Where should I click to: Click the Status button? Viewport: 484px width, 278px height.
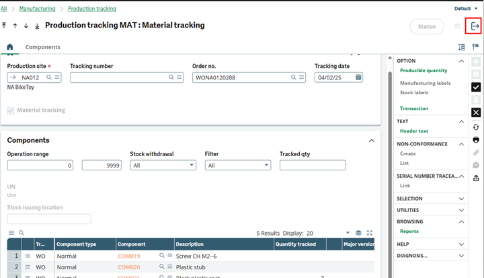[426, 26]
